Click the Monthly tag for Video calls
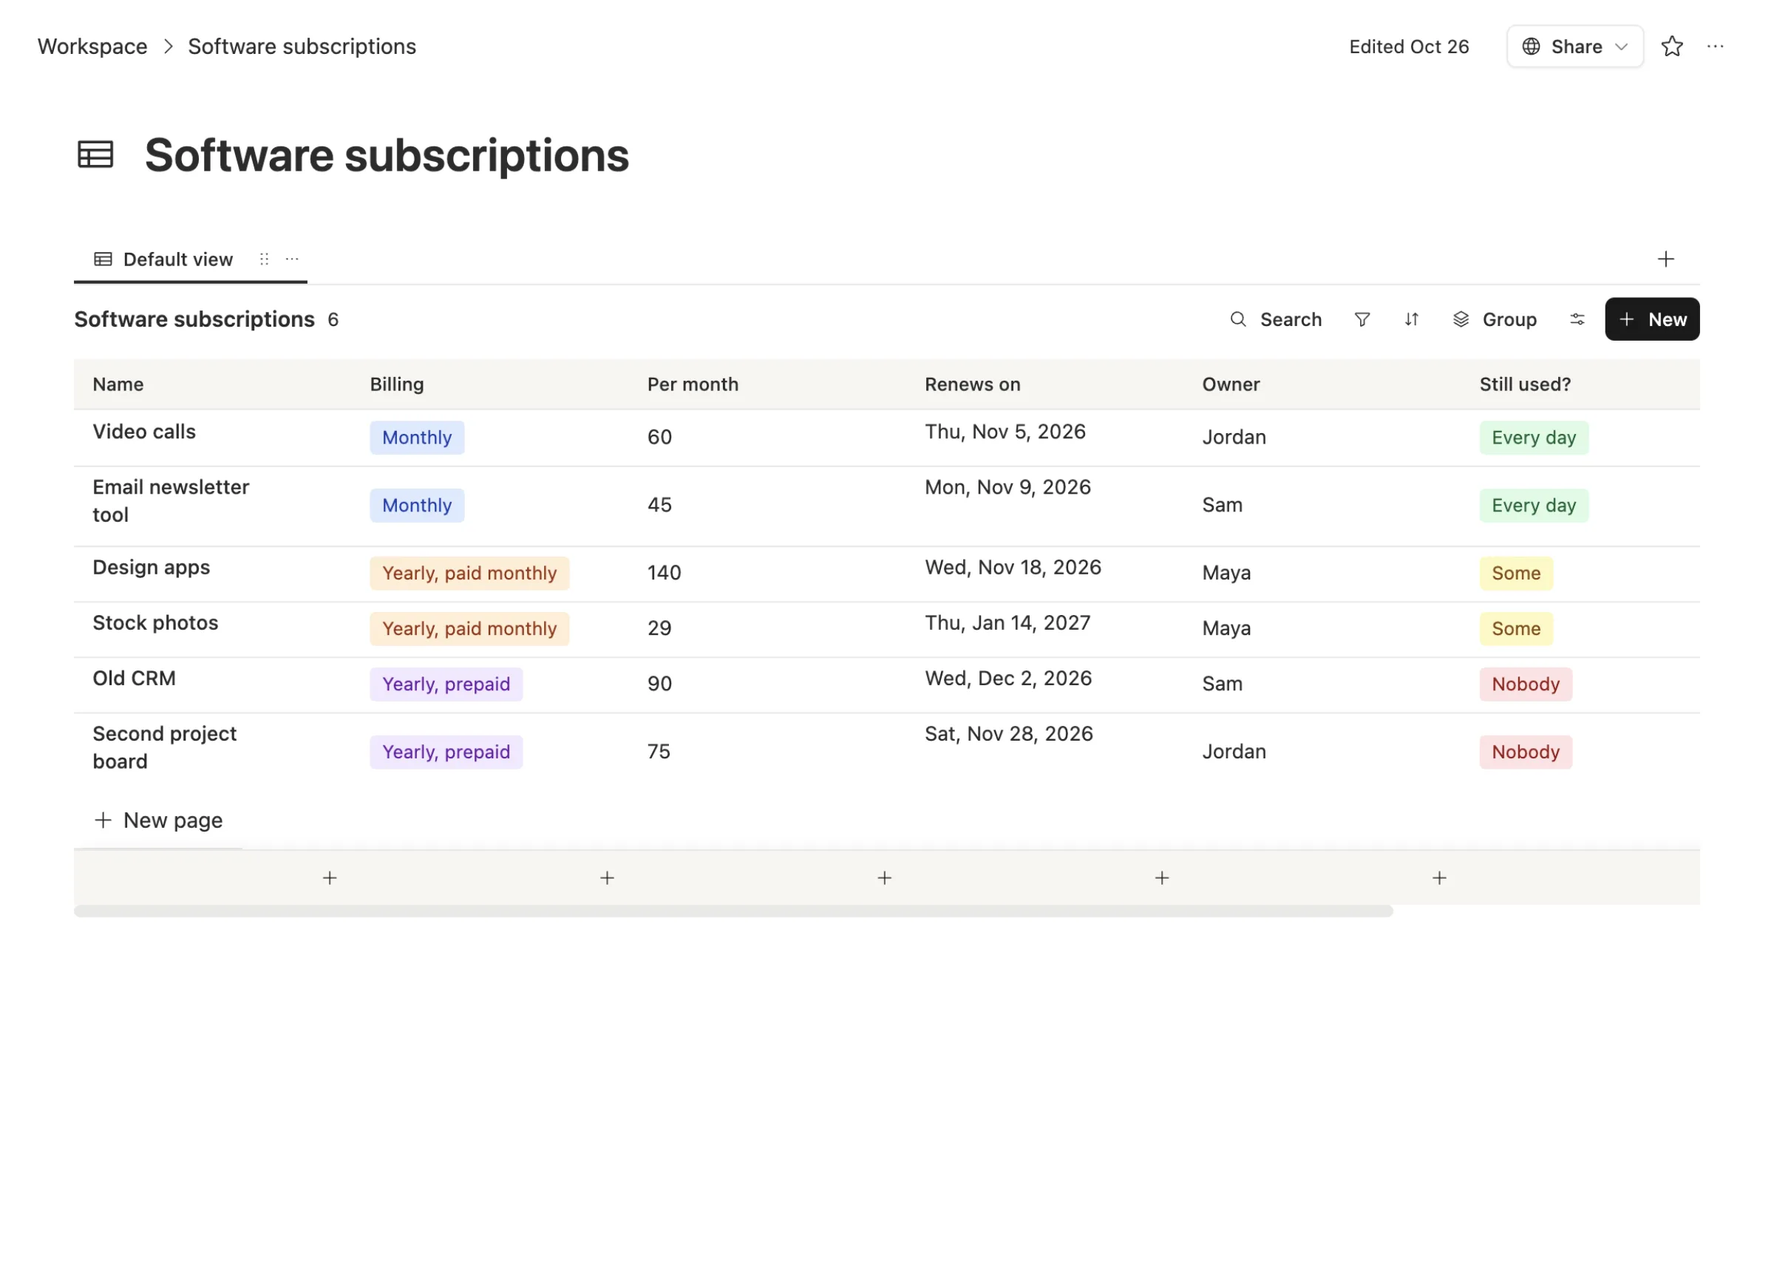The width and height of the screenshot is (1774, 1264). 417,438
